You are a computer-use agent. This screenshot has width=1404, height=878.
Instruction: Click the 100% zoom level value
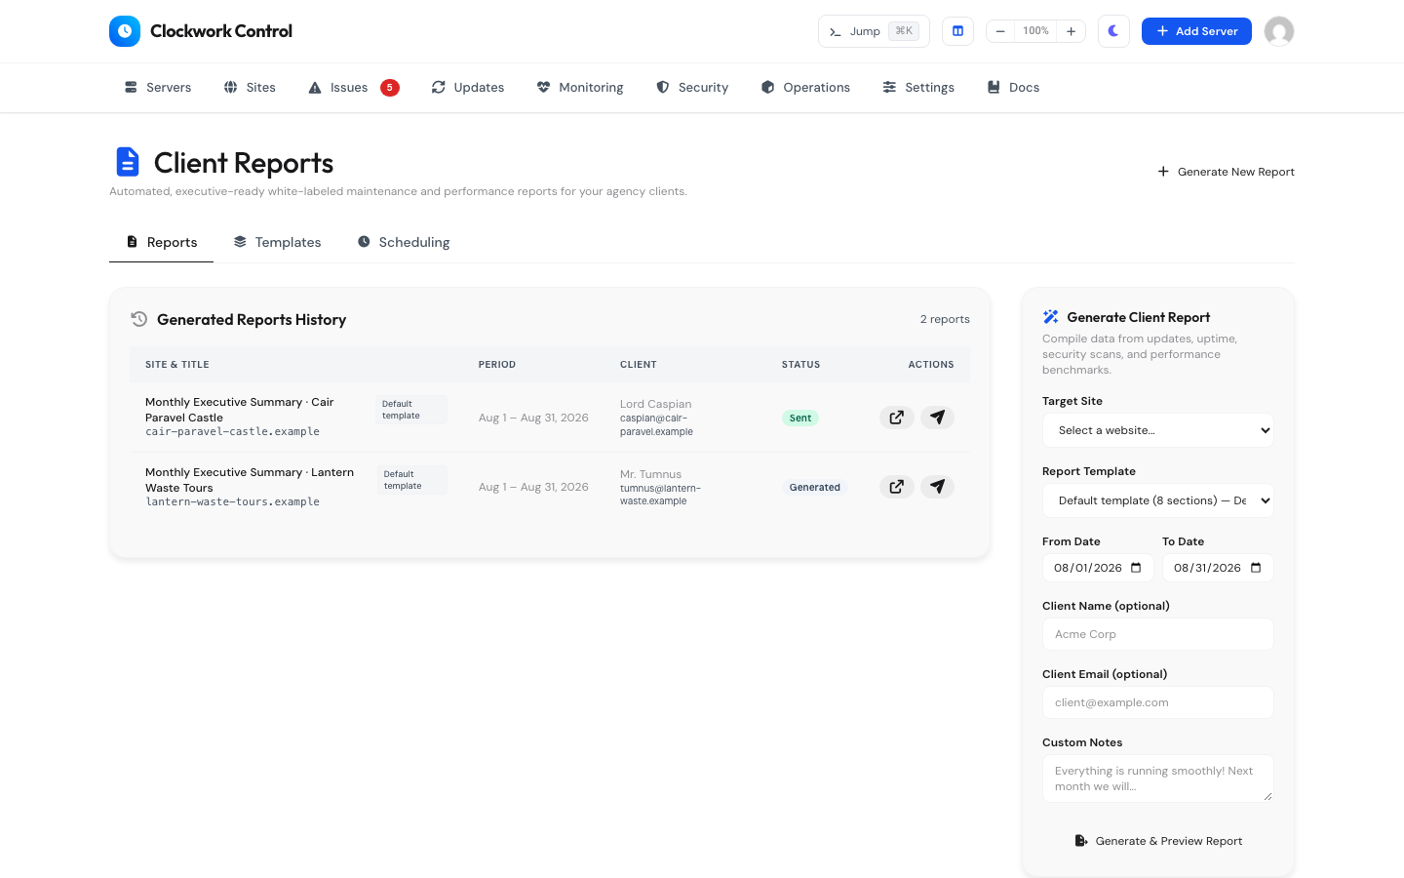pyautogui.click(x=1035, y=31)
